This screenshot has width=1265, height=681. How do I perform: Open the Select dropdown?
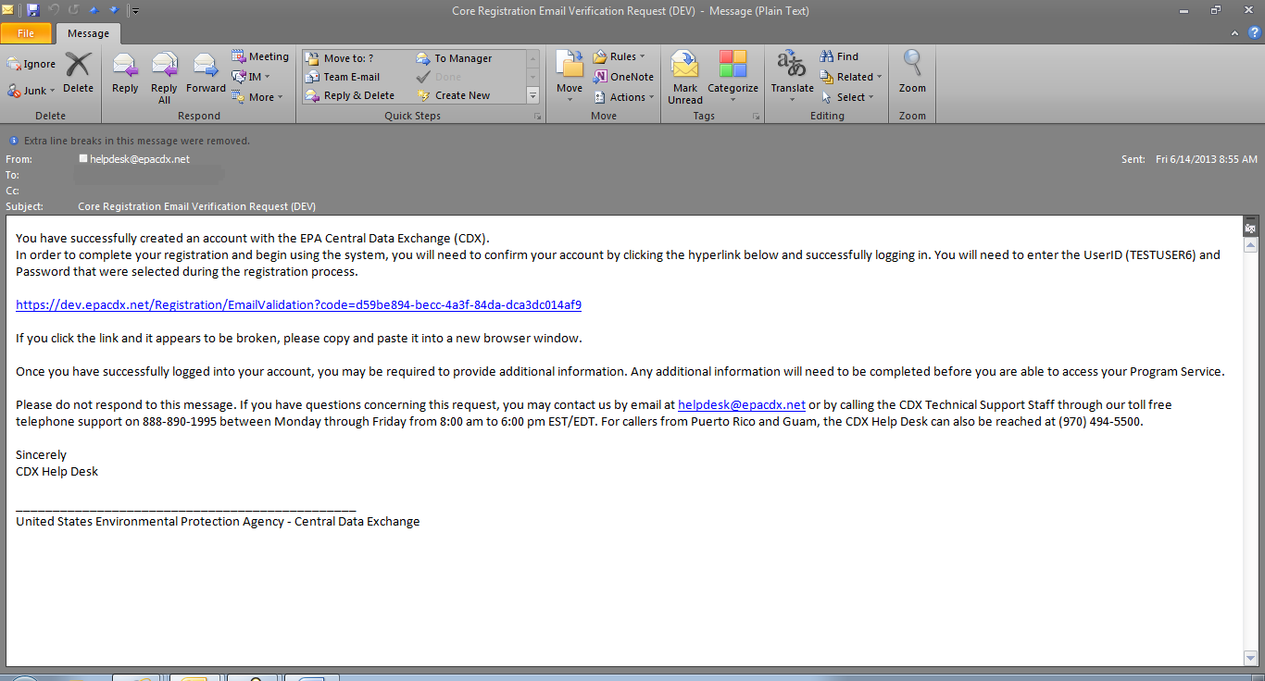(x=847, y=97)
